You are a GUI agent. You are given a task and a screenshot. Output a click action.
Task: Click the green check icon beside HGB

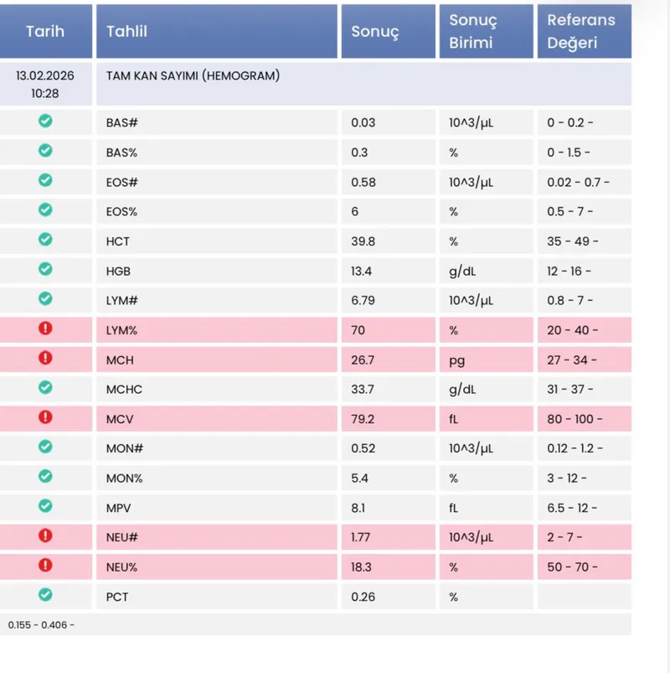(45, 269)
